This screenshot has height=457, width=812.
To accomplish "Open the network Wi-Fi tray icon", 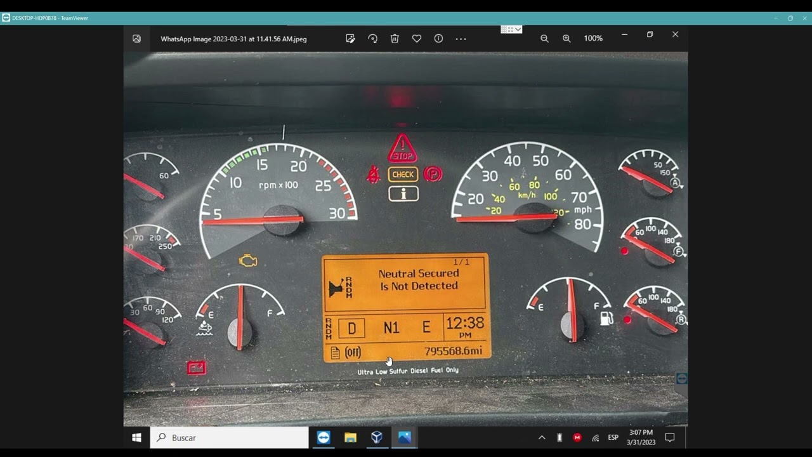I will [595, 437].
